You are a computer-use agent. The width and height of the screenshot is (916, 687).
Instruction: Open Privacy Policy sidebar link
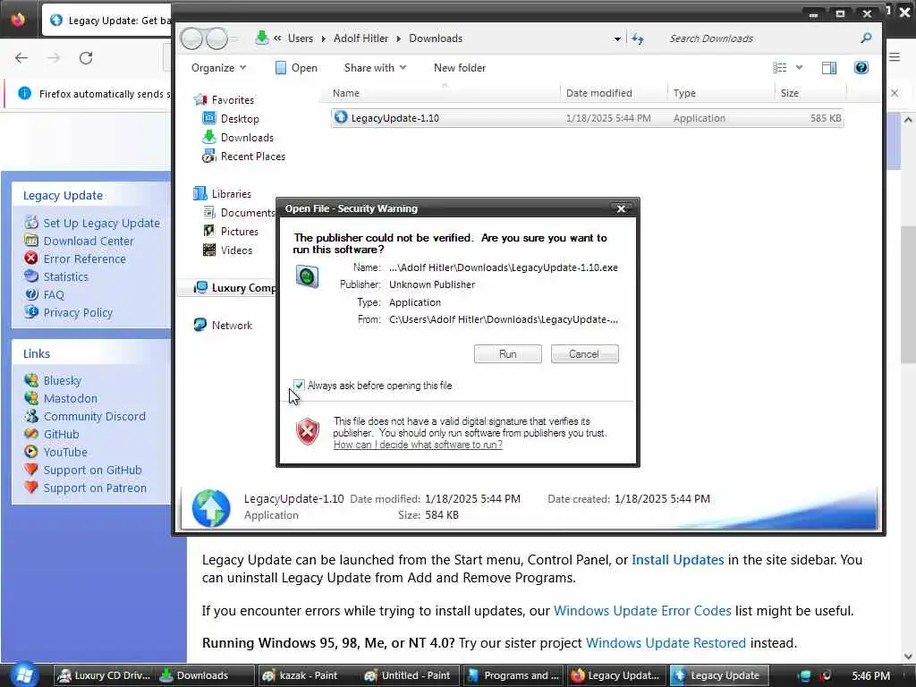(x=78, y=313)
